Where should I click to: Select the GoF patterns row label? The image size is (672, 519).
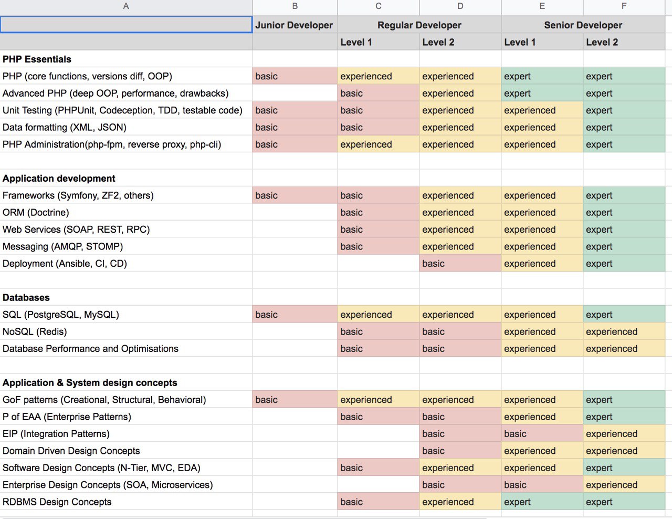pyautogui.click(x=126, y=400)
